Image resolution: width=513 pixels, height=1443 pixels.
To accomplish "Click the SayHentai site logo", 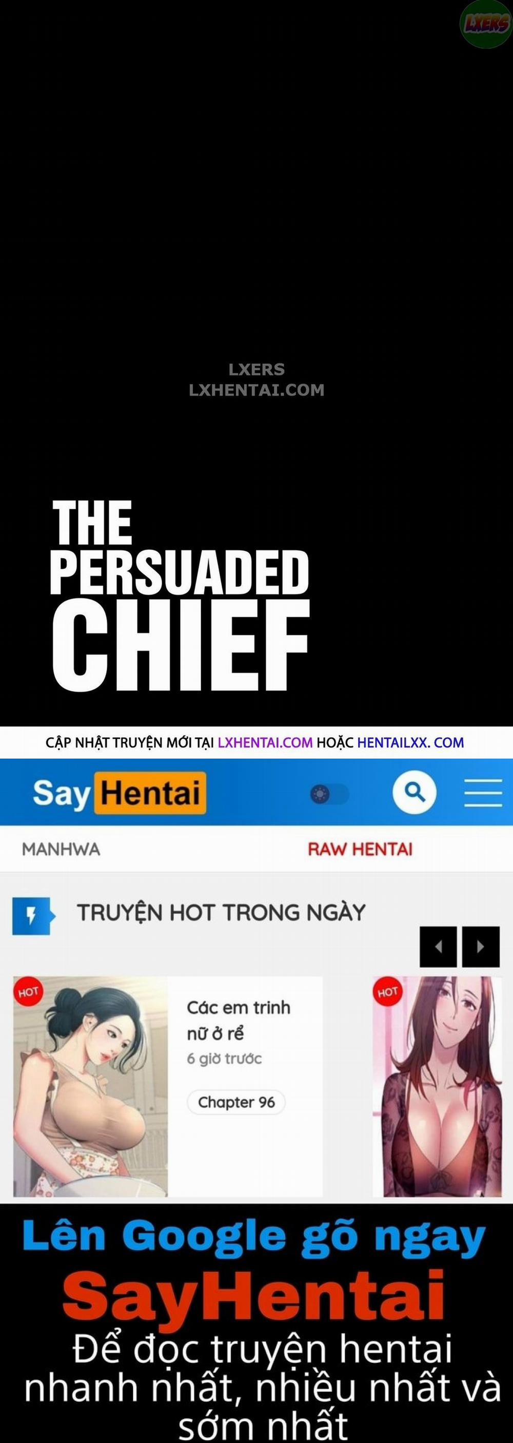I will tap(120, 793).
